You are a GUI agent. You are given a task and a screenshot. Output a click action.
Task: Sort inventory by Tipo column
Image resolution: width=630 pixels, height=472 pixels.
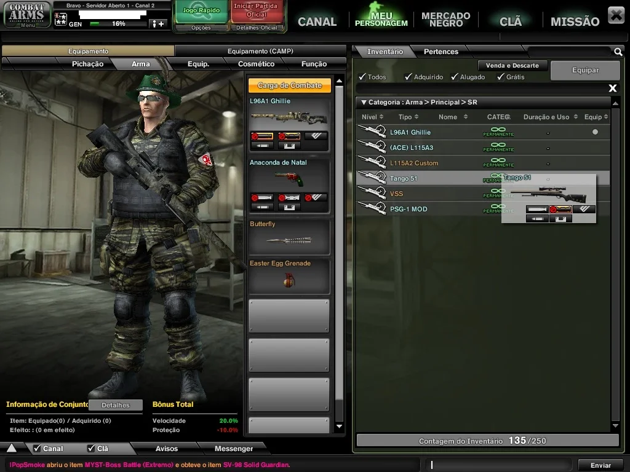point(409,117)
